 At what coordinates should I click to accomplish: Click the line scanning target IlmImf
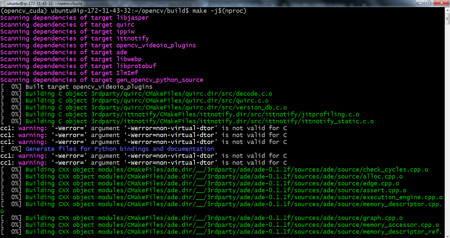coord(69,73)
